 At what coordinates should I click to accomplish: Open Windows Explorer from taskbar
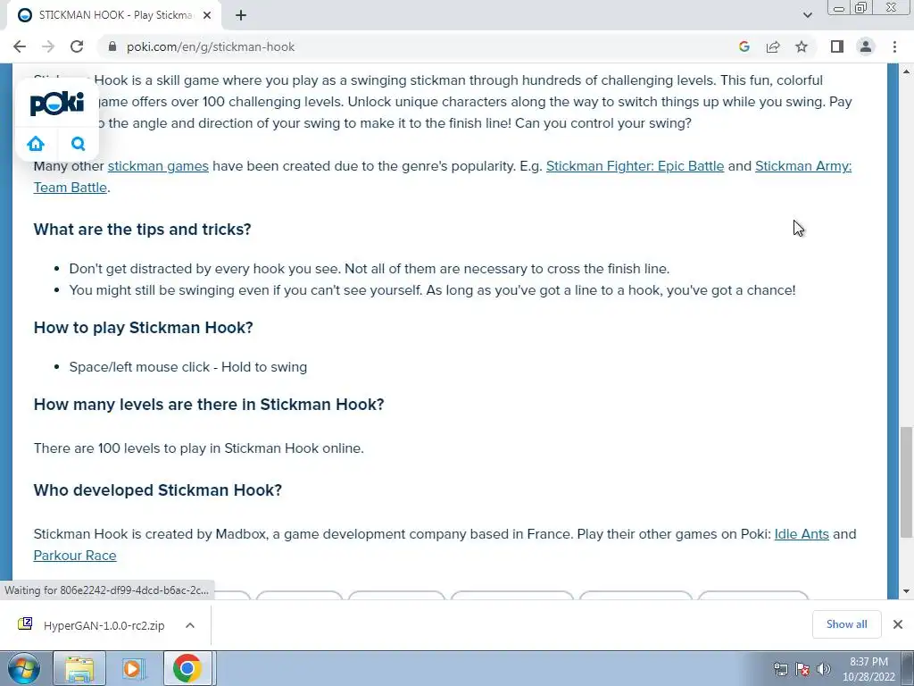[x=79, y=668]
